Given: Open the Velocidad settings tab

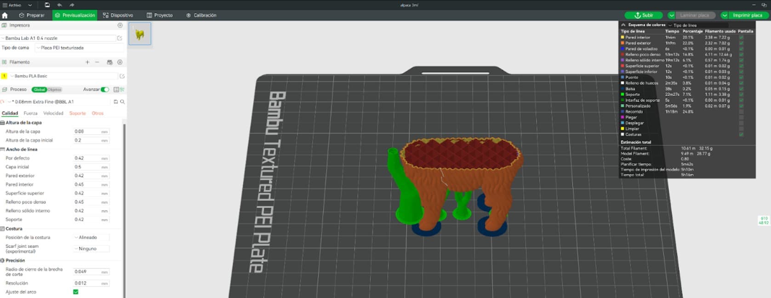Looking at the screenshot, I should click(53, 113).
